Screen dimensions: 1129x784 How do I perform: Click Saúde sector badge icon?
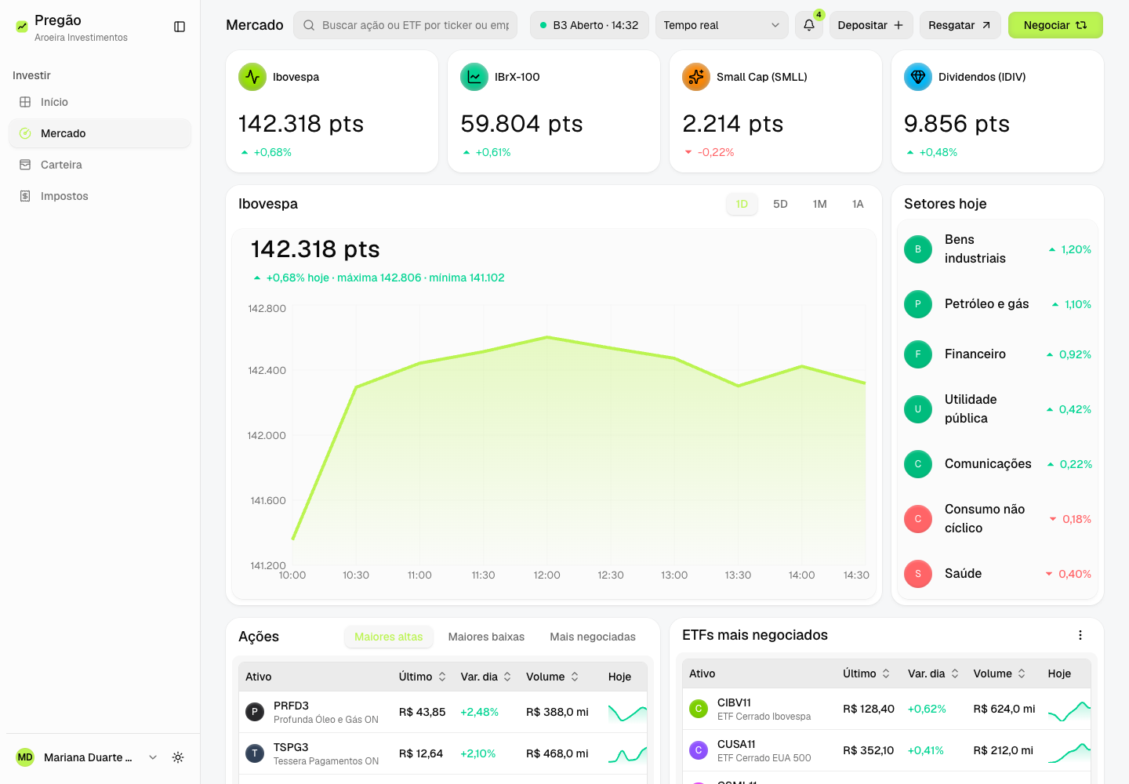(918, 574)
